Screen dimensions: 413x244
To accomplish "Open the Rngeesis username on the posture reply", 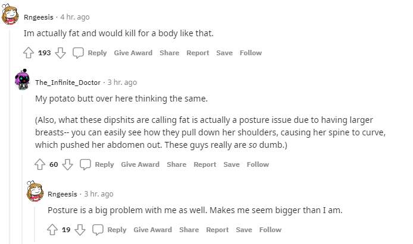I will (62, 194).
